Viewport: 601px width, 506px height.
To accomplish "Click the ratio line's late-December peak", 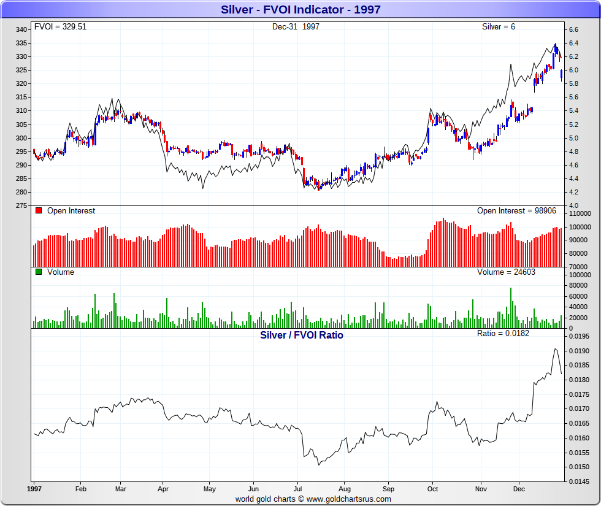I will coord(555,349).
